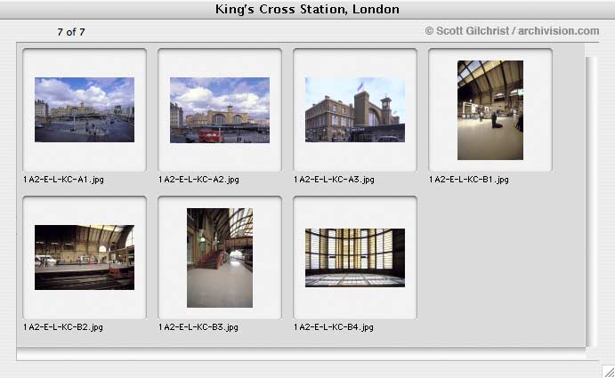Click file name 1A2-E-L-KC-B4.jpg
The width and height of the screenshot is (615, 378).
tap(334, 327)
